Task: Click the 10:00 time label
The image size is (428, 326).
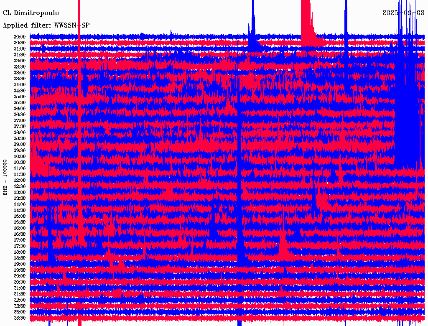Action: (x=20, y=157)
